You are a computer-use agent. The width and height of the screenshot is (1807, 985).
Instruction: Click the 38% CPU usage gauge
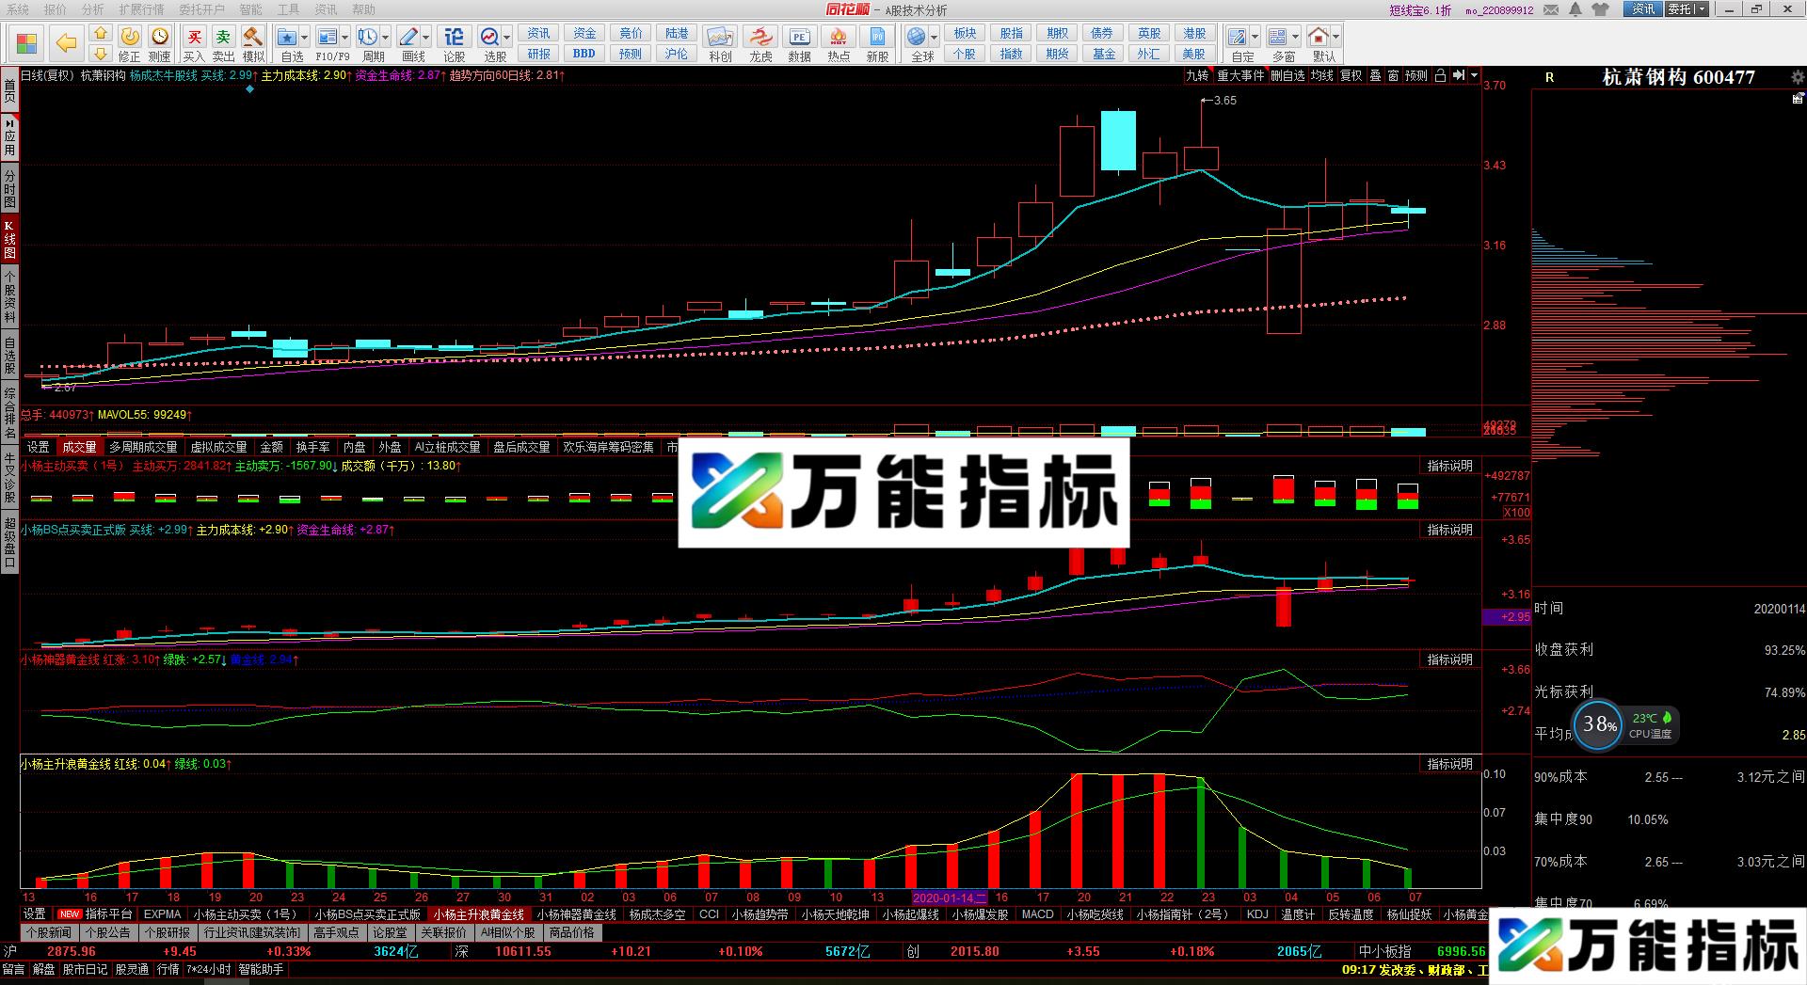[1599, 725]
